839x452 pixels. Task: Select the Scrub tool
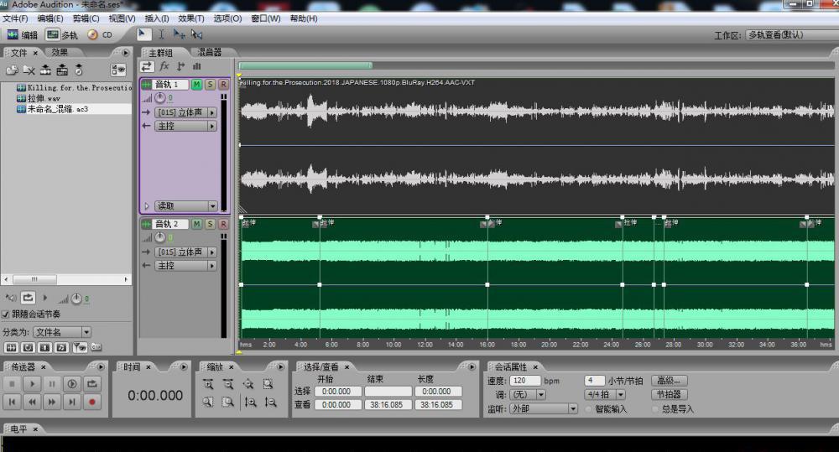(197, 34)
